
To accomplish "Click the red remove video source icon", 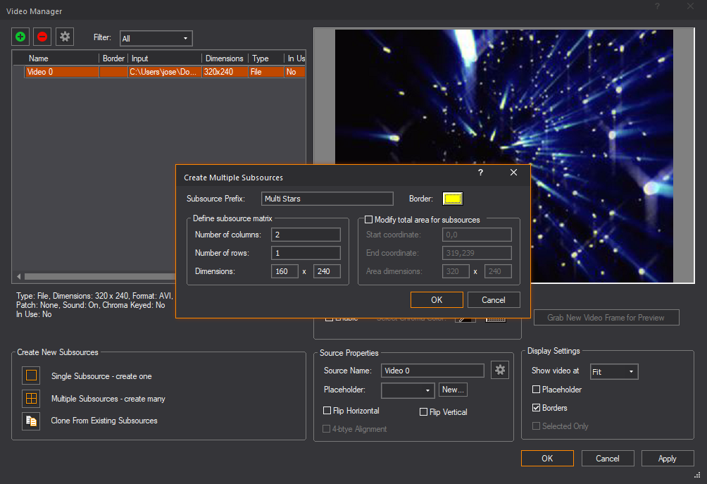I will click(42, 37).
